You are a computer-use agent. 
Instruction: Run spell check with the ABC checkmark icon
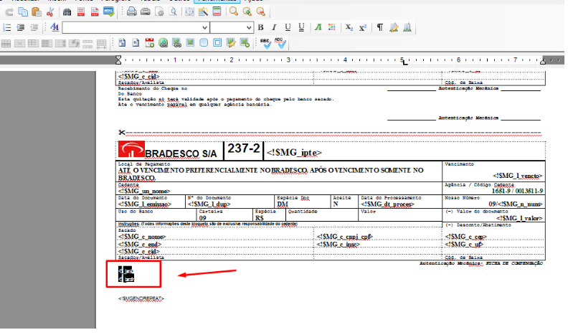coord(265,43)
